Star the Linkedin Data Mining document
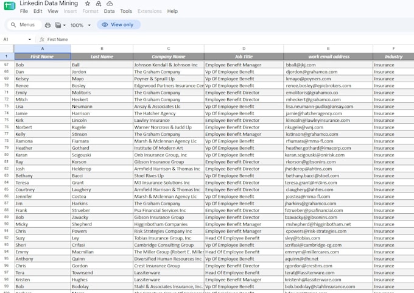 click(88, 4)
